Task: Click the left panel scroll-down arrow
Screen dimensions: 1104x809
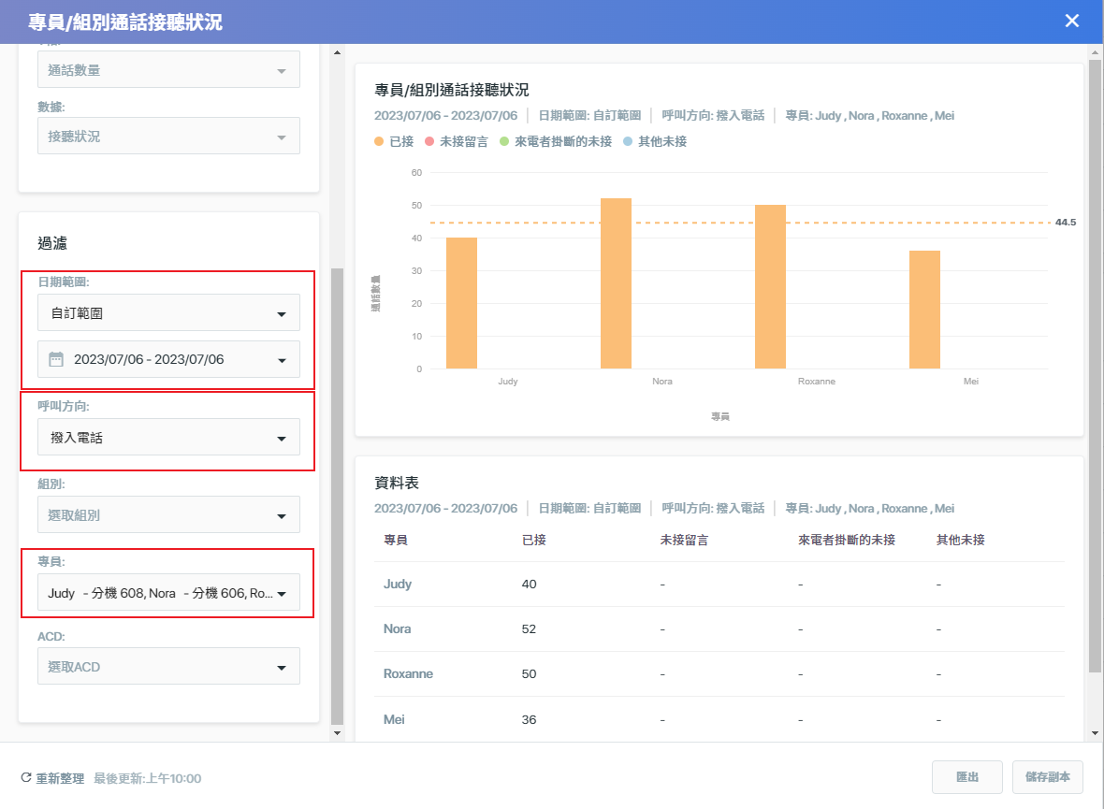Action: point(337,733)
